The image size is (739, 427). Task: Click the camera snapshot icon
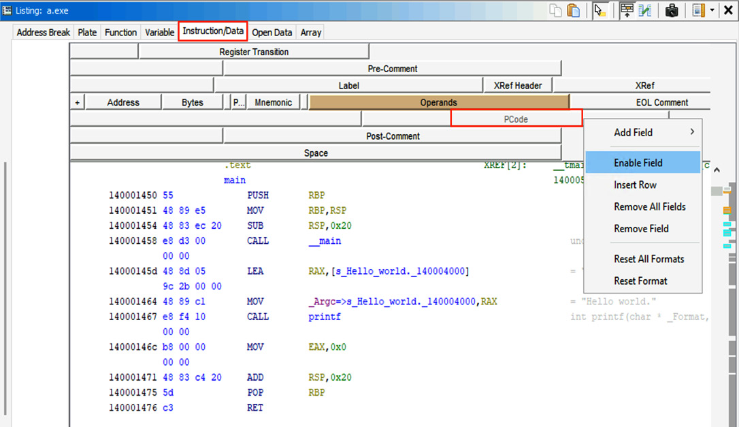[672, 10]
